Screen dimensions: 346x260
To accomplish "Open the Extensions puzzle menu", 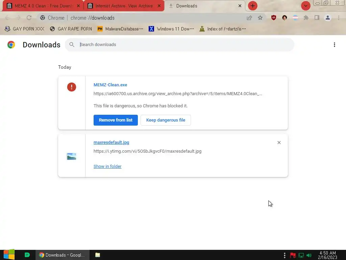I will click(306, 18).
